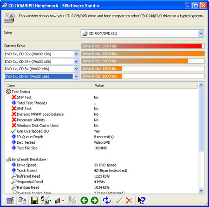Close the CD-ROM/DVD Benchmark window
The image size is (209, 207).
pyautogui.click(x=203, y=6)
